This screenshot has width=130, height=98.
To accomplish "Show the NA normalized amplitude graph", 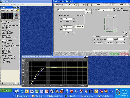I will click(x=23, y=60).
